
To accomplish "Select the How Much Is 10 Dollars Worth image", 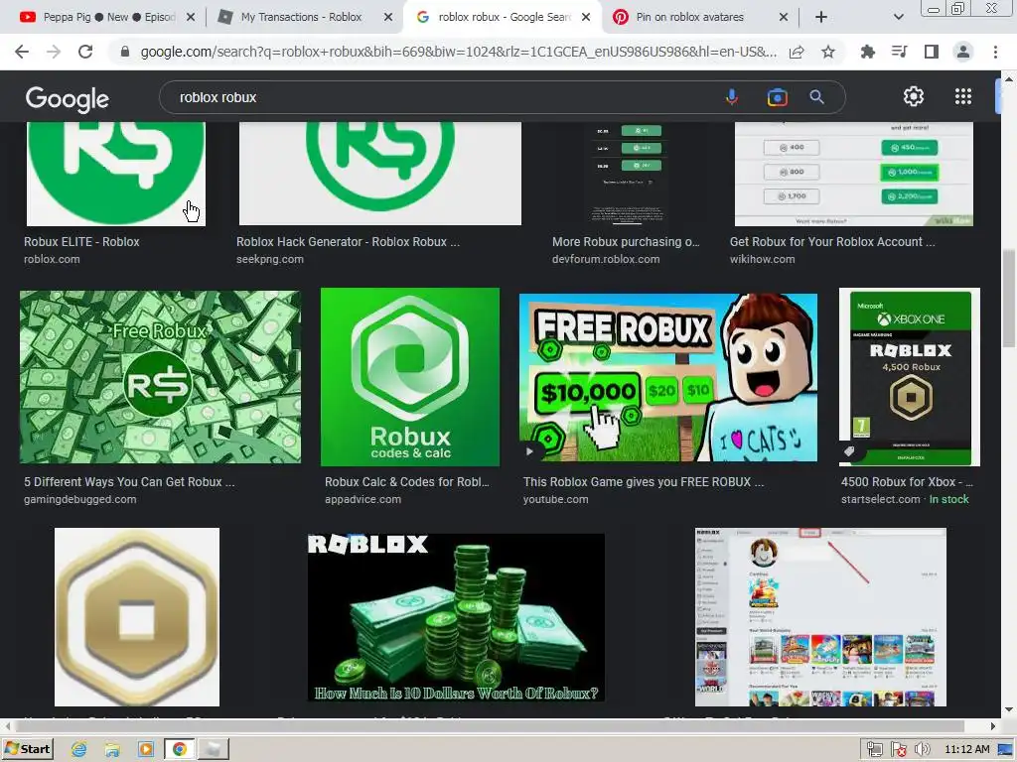I will click(x=456, y=617).
